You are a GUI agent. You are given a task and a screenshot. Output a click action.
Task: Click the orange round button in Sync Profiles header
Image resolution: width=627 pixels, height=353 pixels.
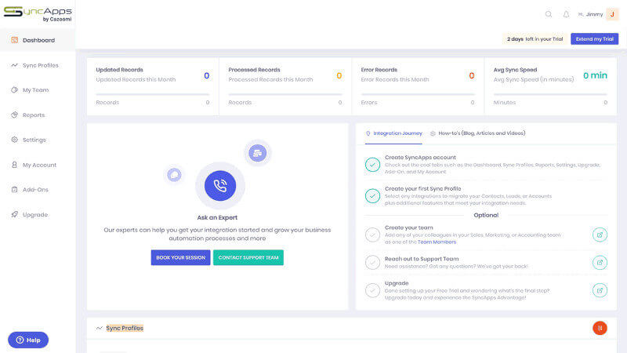coord(600,328)
